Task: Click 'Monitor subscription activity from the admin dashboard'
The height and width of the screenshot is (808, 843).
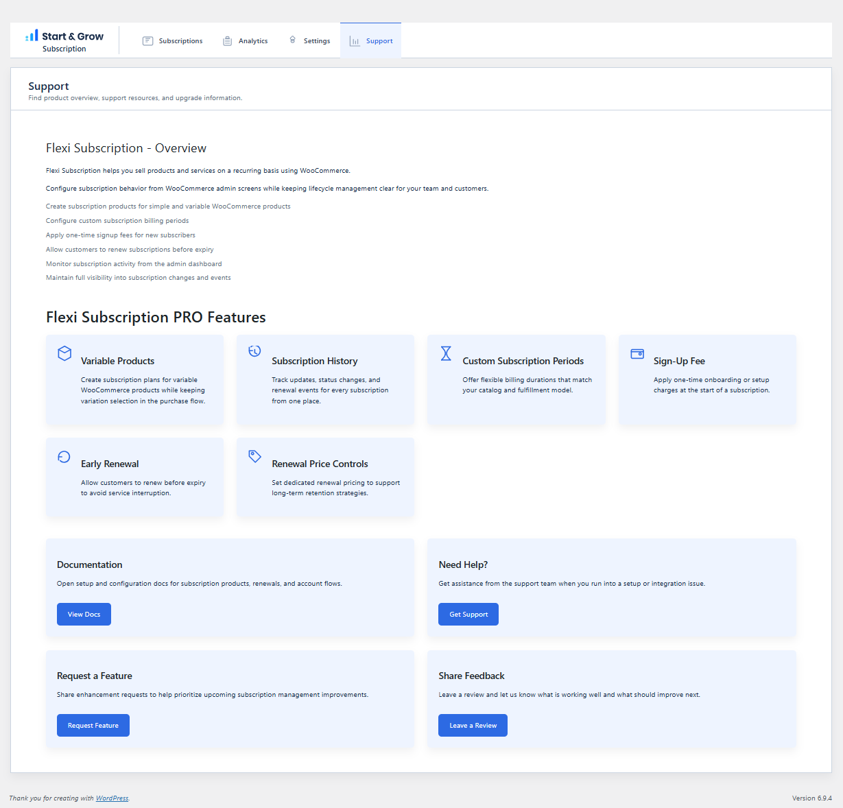Action: [x=134, y=264]
